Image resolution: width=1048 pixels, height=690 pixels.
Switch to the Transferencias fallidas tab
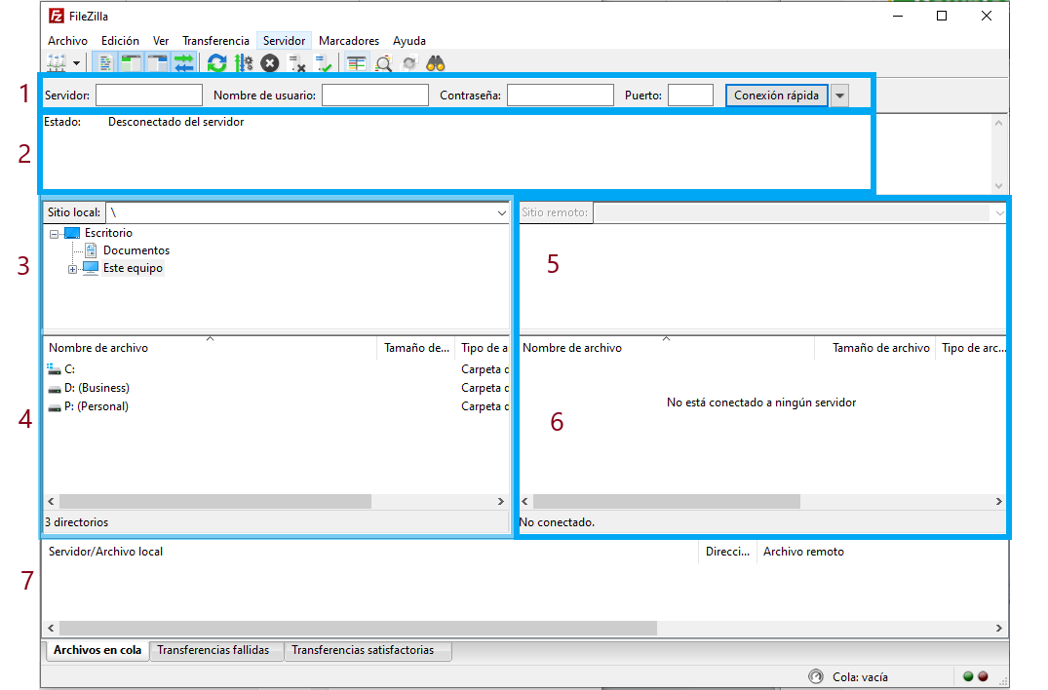[x=216, y=650]
